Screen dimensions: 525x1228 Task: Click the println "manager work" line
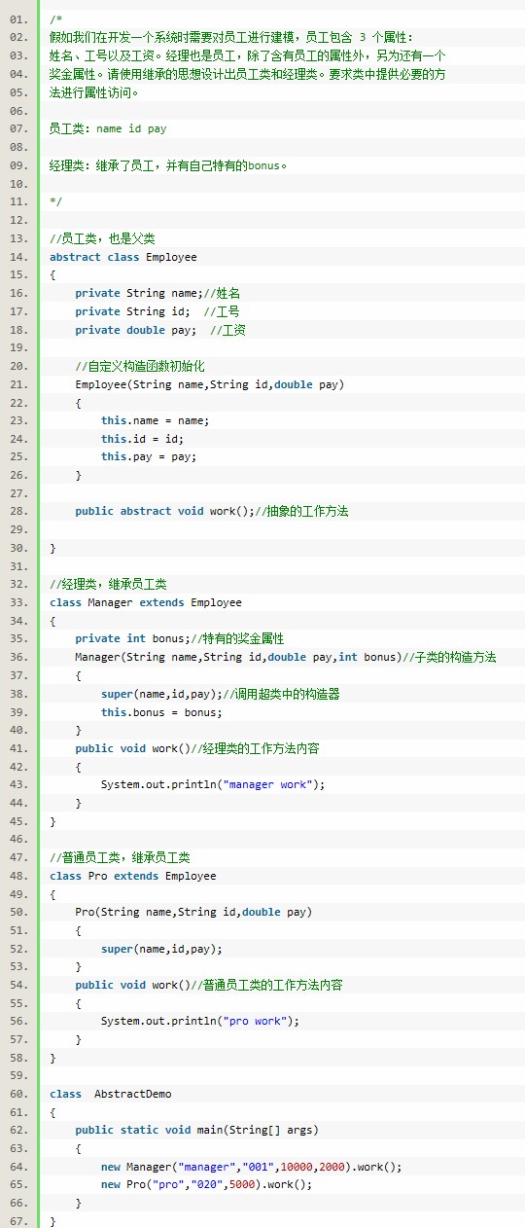213,785
